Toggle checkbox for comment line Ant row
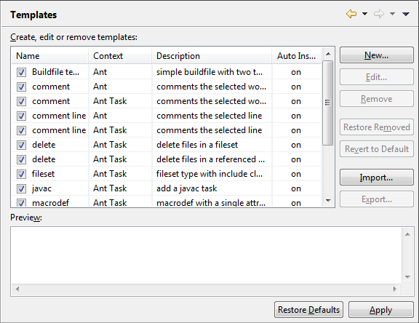419x323 pixels. coord(21,116)
